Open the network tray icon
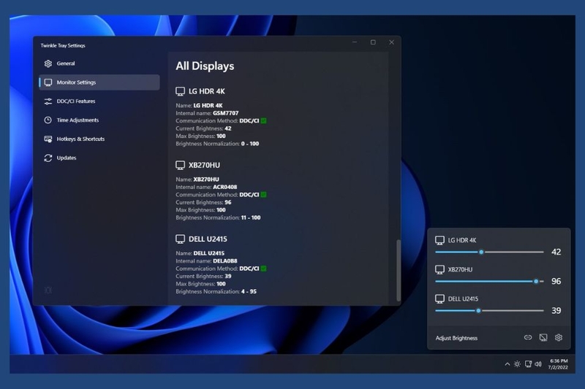Image resolution: width=585 pixels, height=389 pixels. (x=528, y=364)
